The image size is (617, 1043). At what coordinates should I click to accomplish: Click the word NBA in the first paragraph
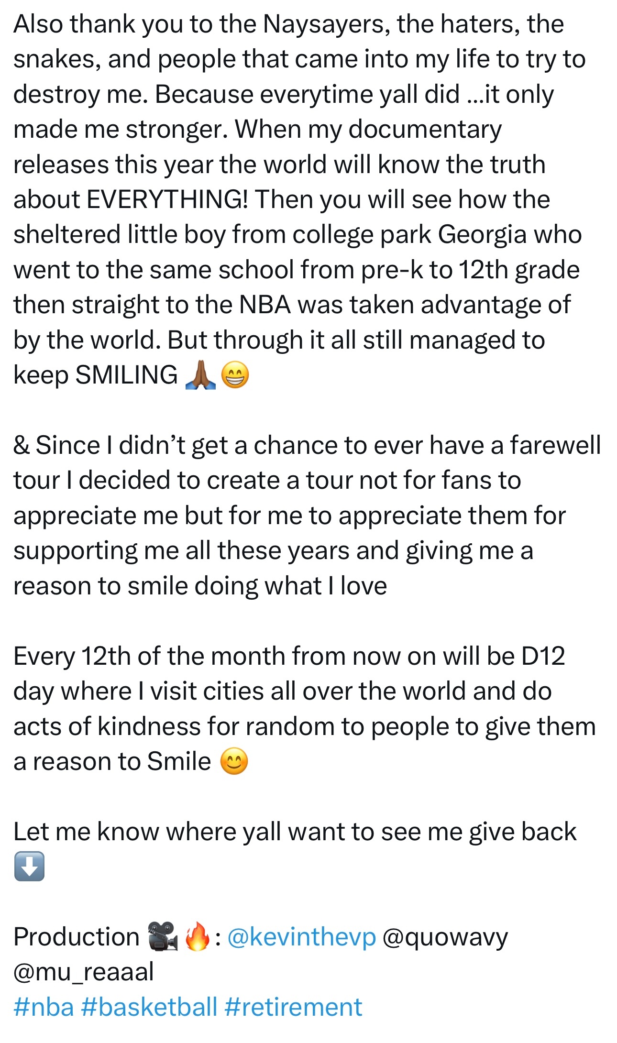tap(265, 304)
